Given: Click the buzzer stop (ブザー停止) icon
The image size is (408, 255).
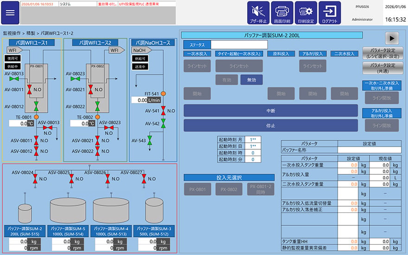Looking at the screenshot, I should point(258,13).
